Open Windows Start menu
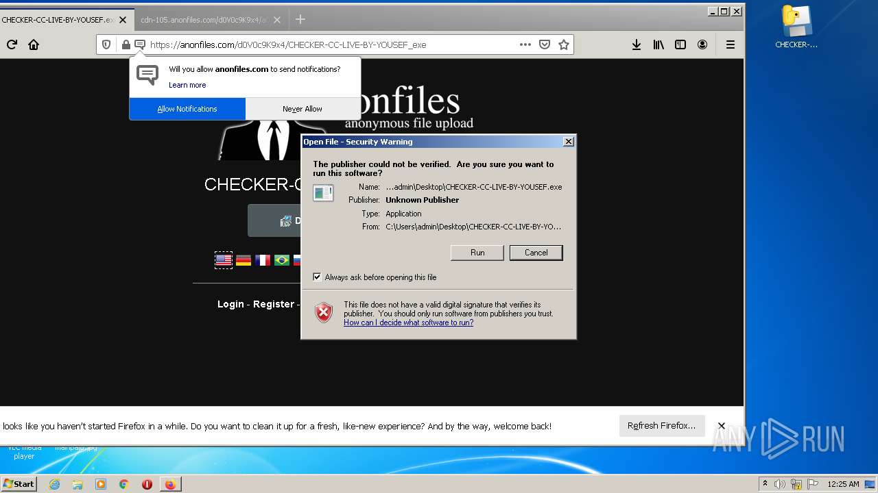The height and width of the screenshot is (493, 878). (x=19, y=484)
